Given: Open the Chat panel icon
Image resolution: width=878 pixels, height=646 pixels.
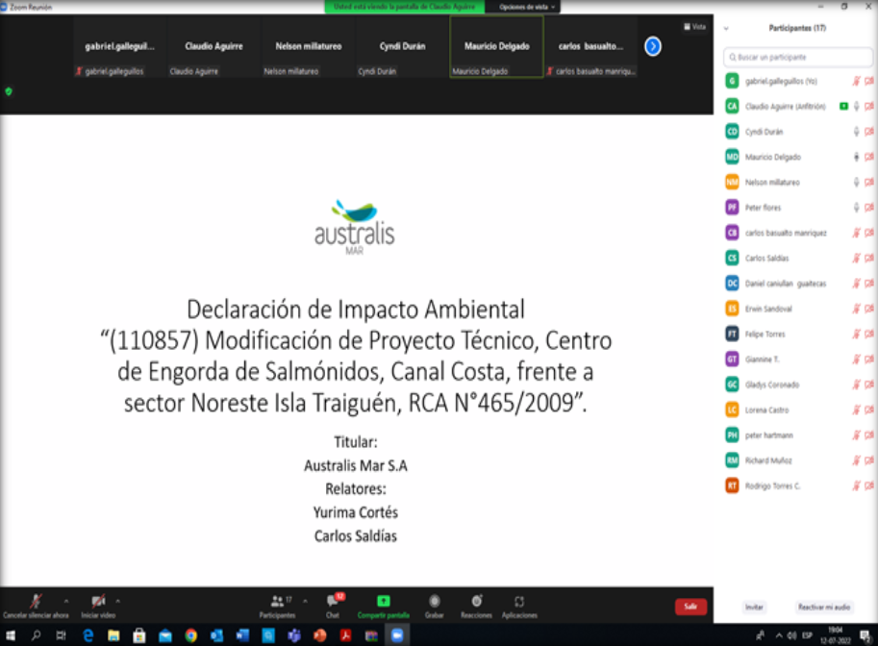Looking at the screenshot, I should click(x=332, y=601).
